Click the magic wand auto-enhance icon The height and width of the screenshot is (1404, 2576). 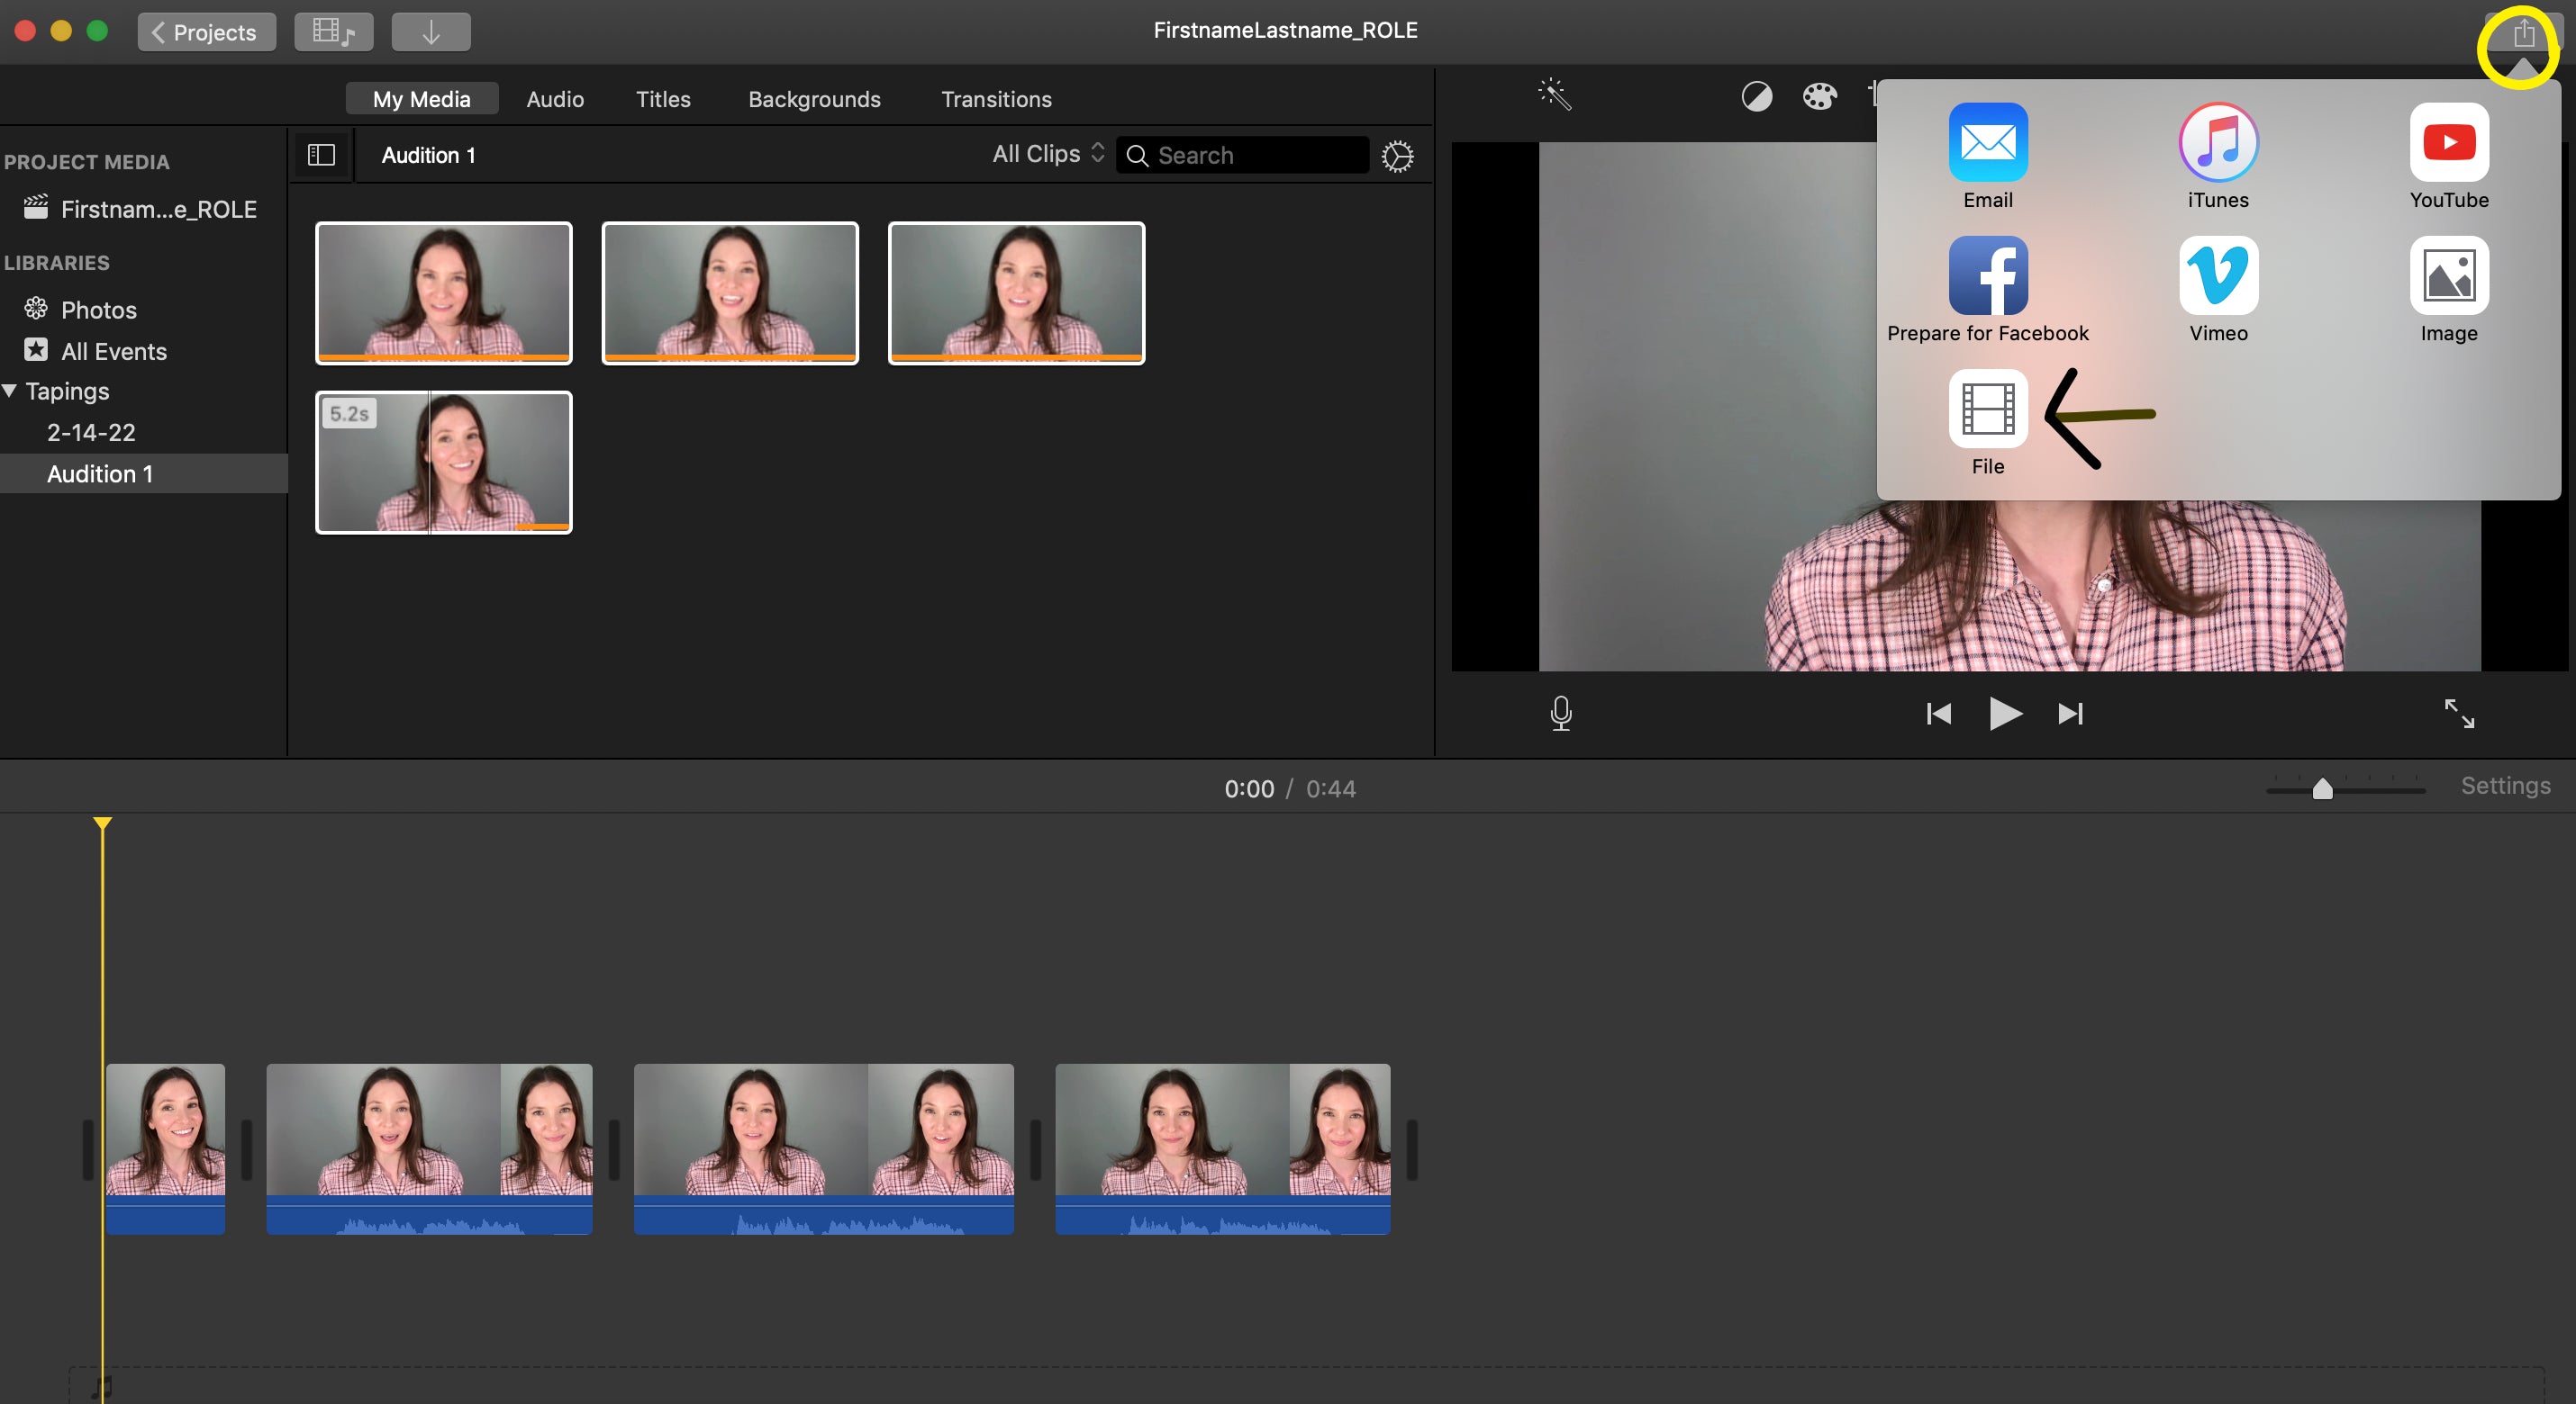point(1554,94)
